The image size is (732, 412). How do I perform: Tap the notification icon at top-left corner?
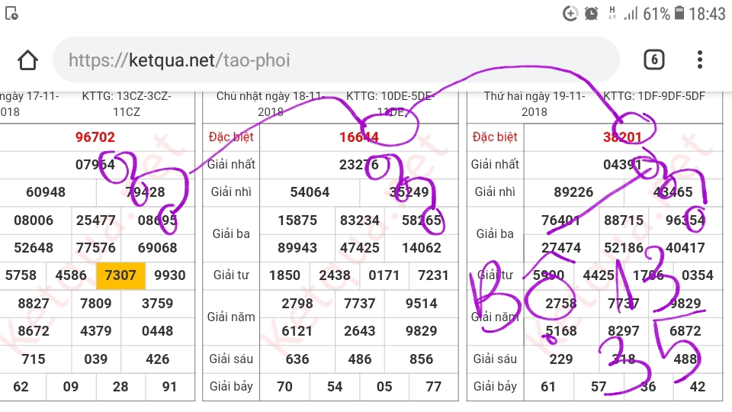11,13
